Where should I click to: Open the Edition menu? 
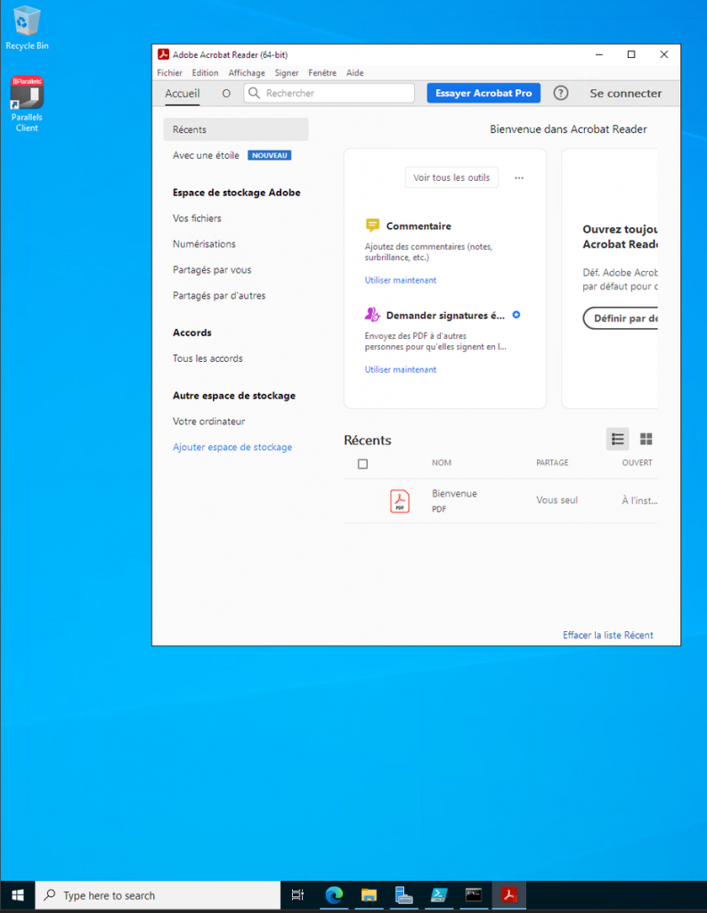[x=205, y=73]
